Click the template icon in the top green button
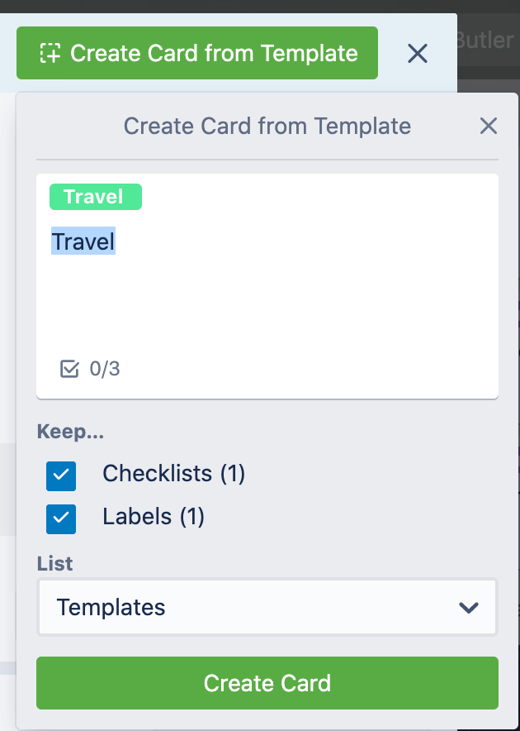Screen dimensions: 520x731 point(50,53)
